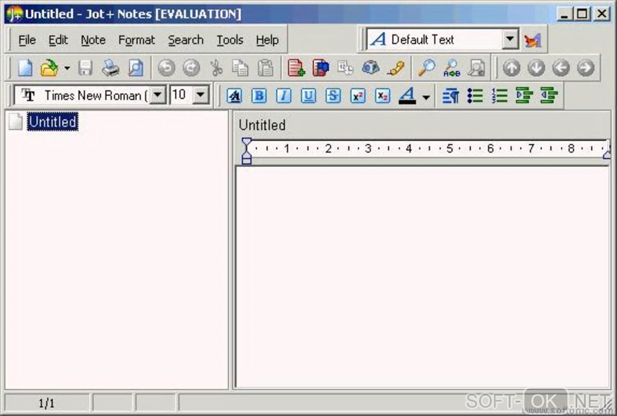This screenshot has height=416, width=617.
Task: Click the Print Preview icon
Action: point(136,68)
